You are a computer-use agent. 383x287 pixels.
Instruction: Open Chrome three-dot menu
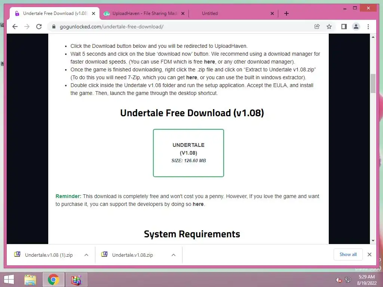coord(368,27)
